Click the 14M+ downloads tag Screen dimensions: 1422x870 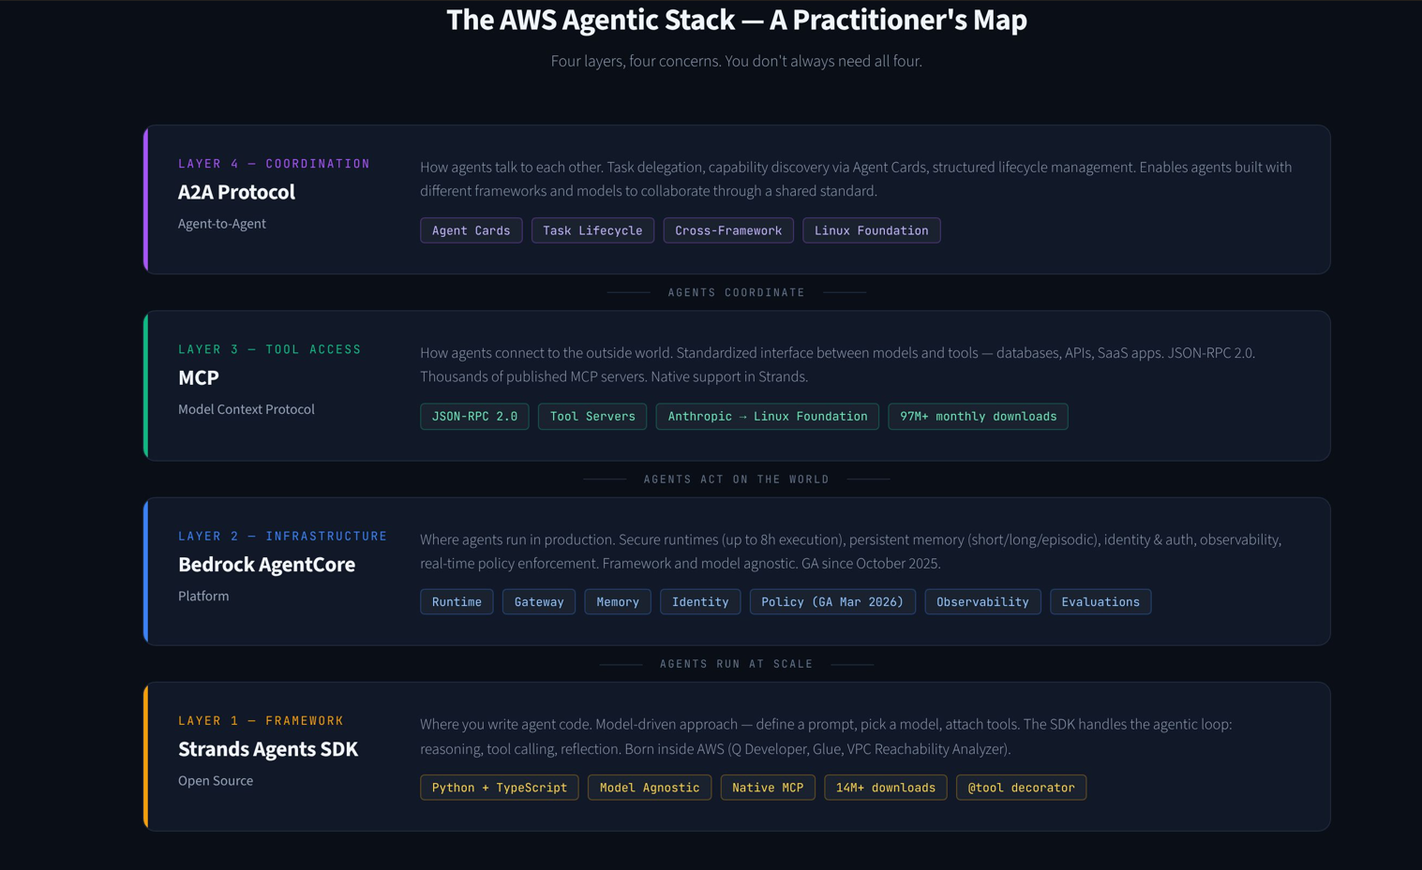pyautogui.click(x=886, y=788)
